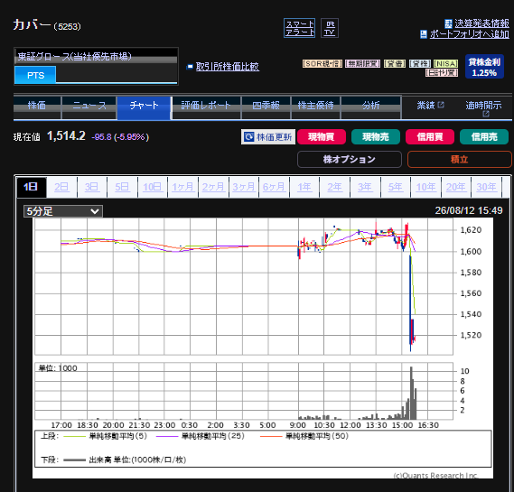This screenshot has height=492, width=514.
Task: Click the portfolio add icon
Action: coord(424,34)
